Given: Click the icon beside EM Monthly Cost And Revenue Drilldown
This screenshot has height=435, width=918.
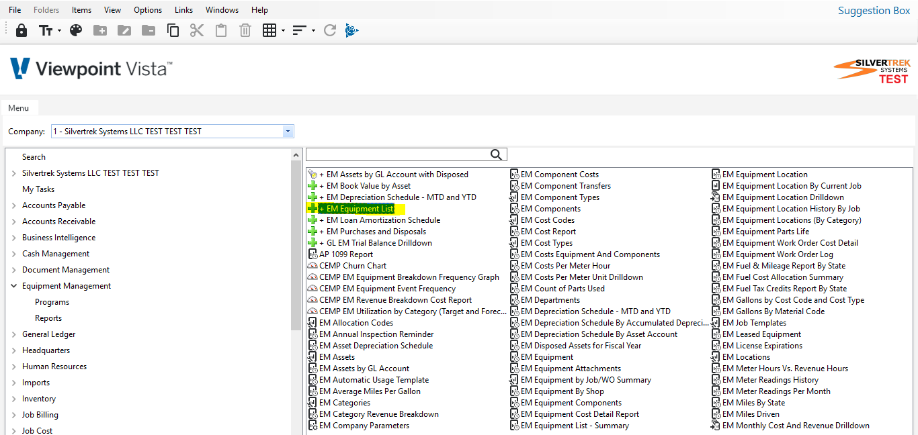Looking at the screenshot, I should 716,426.
